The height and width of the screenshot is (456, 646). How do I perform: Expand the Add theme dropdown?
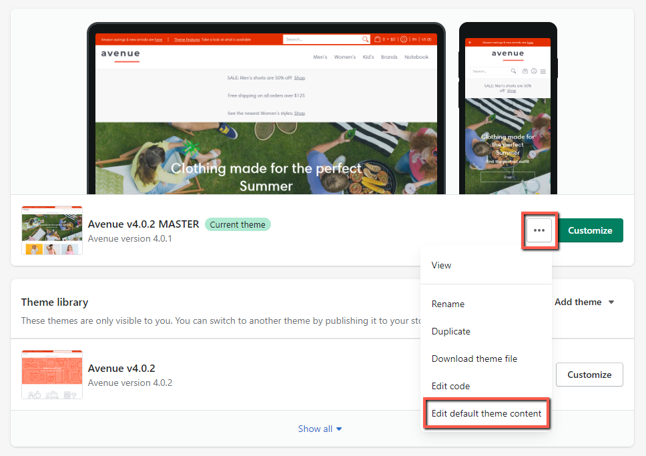[x=584, y=302]
